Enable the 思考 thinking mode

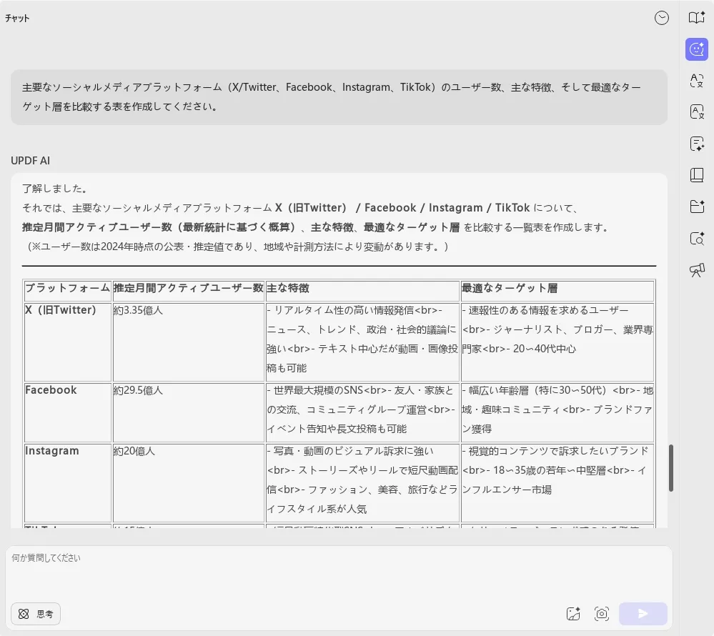point(35,613)
